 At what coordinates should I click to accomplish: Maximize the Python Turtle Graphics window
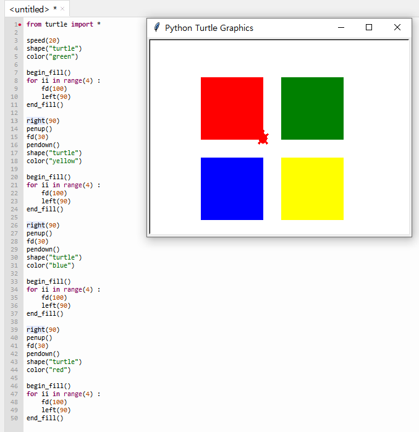(x=369, y=28)
